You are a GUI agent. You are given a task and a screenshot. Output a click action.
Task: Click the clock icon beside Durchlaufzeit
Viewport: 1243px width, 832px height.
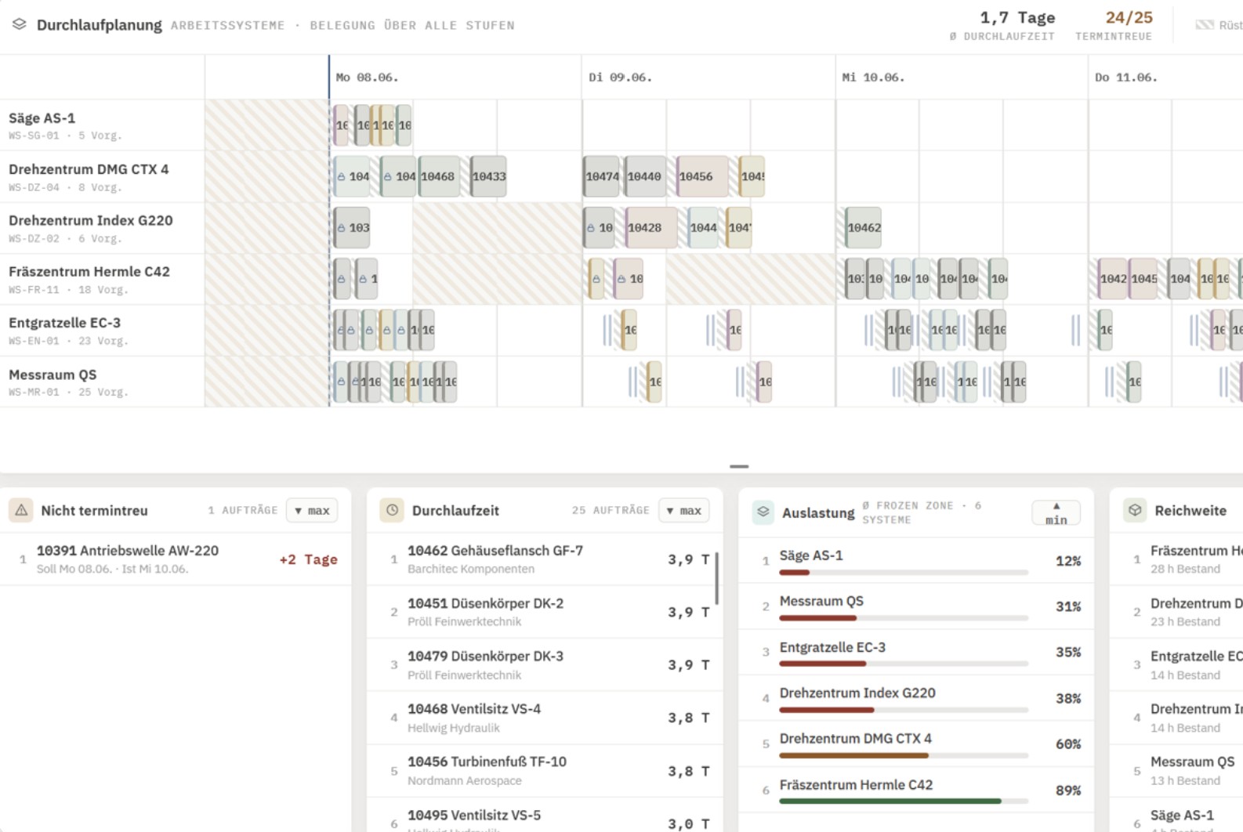(392, 510)
